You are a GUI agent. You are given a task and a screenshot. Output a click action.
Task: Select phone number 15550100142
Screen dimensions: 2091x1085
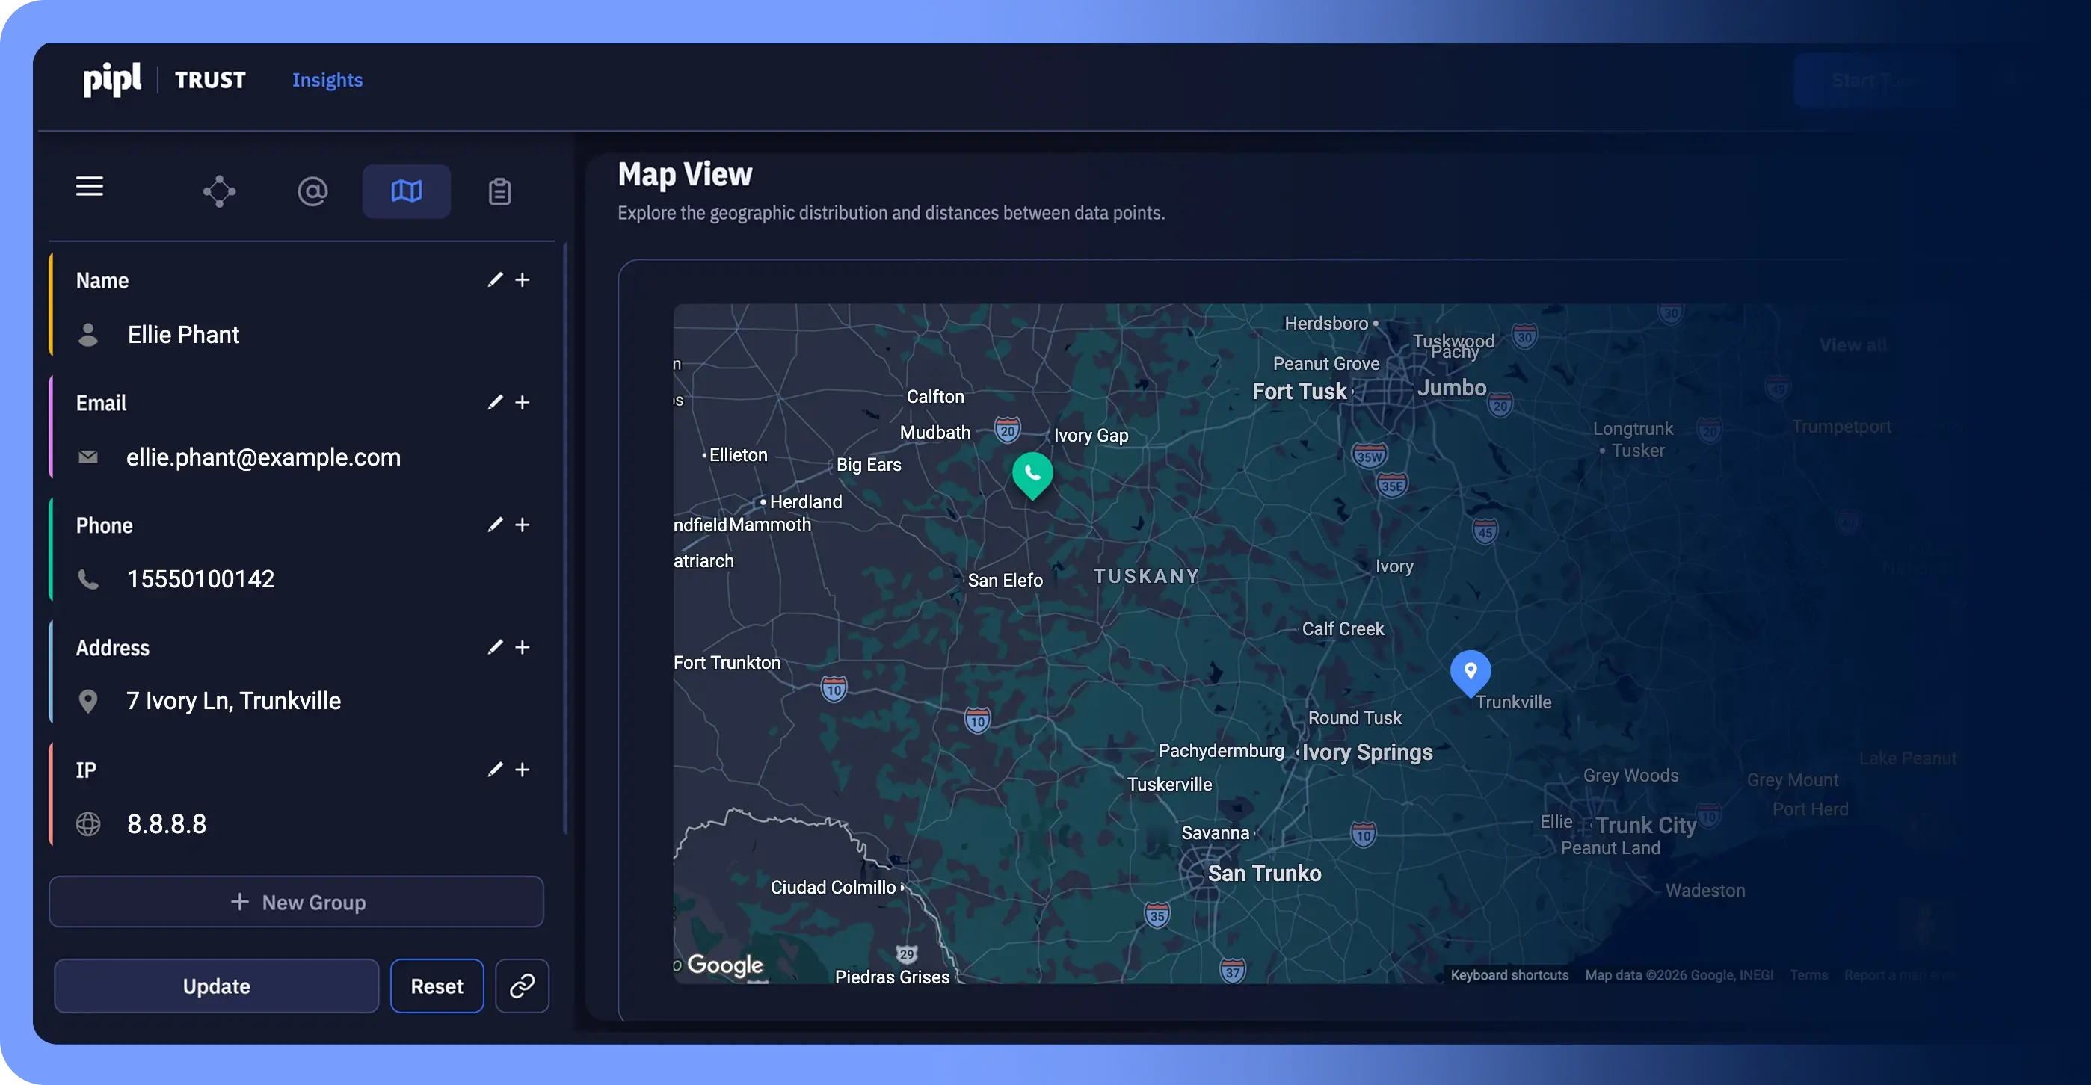pyautogui.click(x=200, y=579)
